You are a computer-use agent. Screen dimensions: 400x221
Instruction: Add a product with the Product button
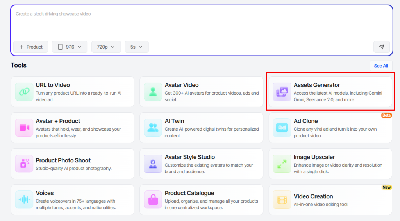pos(30,47)
